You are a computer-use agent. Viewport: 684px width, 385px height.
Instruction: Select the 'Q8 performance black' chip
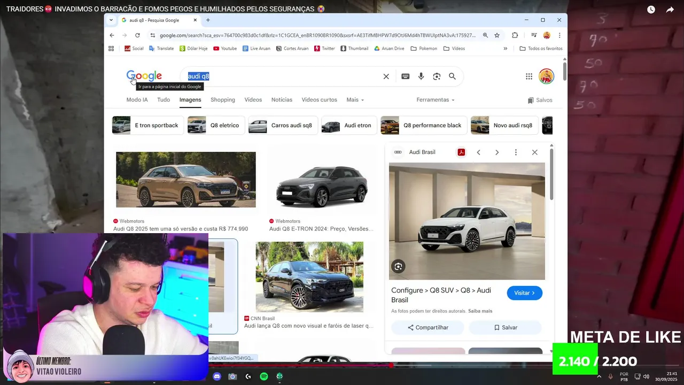(424, 125)
